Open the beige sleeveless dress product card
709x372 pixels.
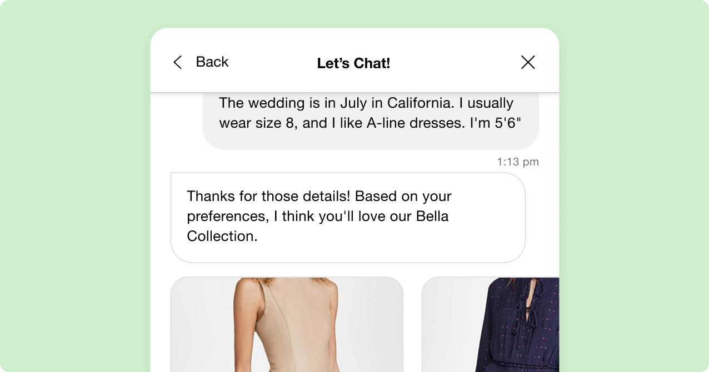point(287,325)
